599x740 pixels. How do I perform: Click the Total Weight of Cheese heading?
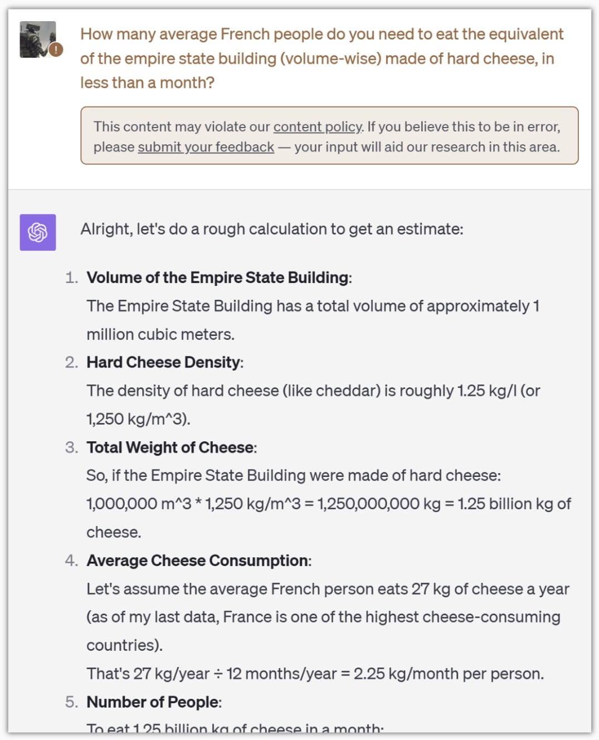coord(171,447)
